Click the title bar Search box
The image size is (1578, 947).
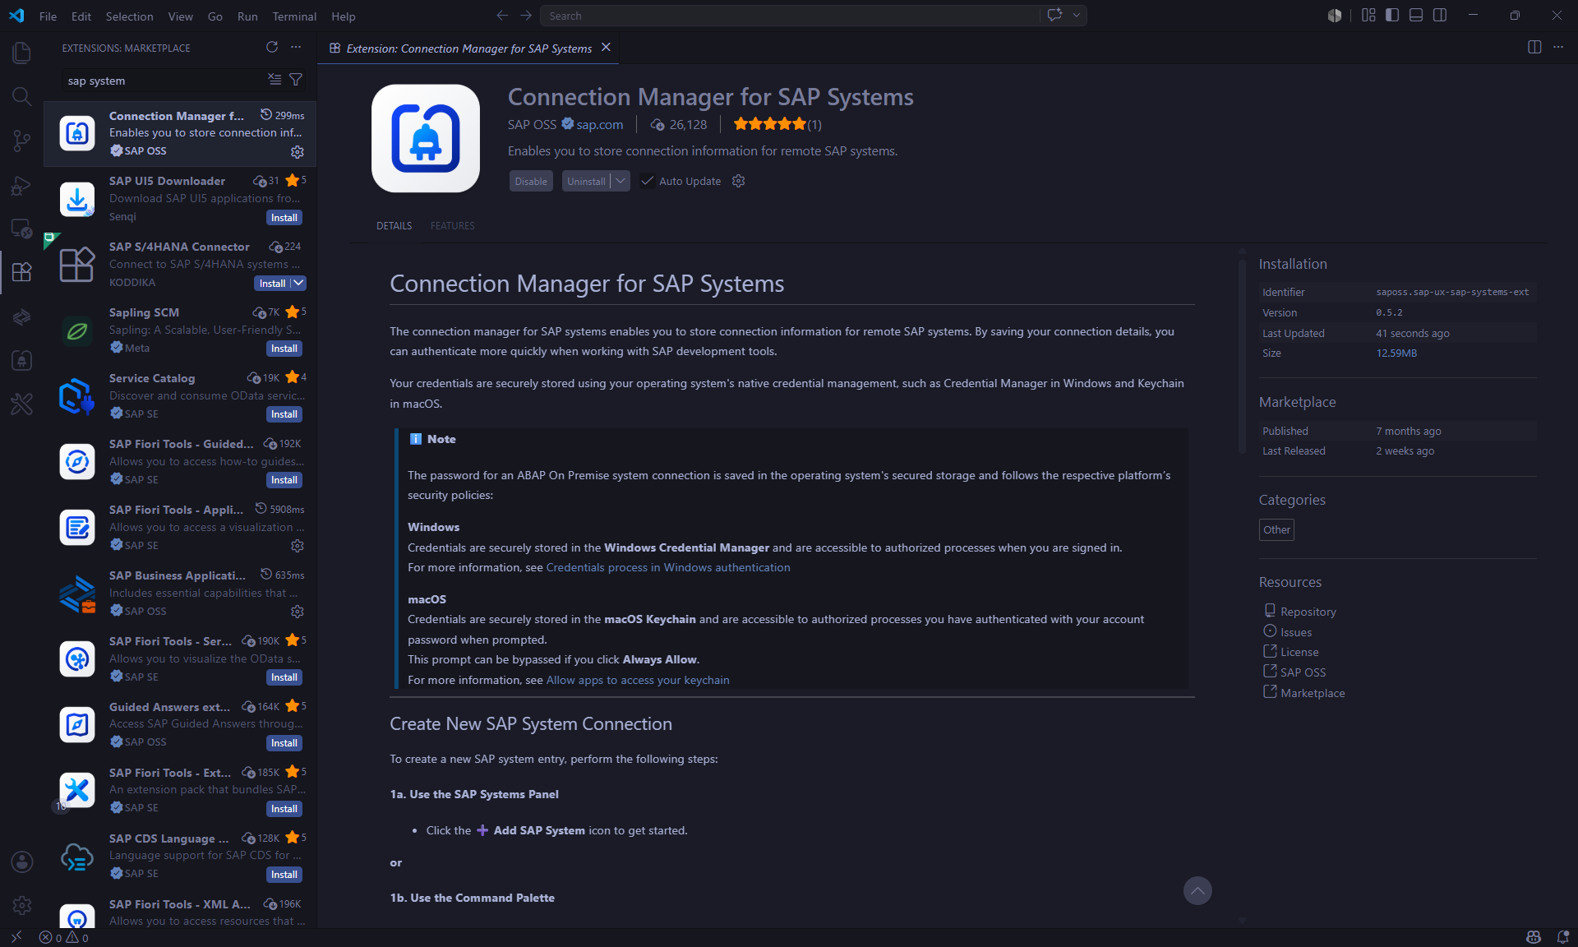(x=789, y=16)
